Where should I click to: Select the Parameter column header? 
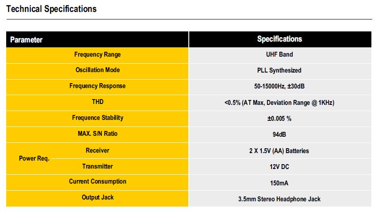pyautogui.click(x=27, y=40)
